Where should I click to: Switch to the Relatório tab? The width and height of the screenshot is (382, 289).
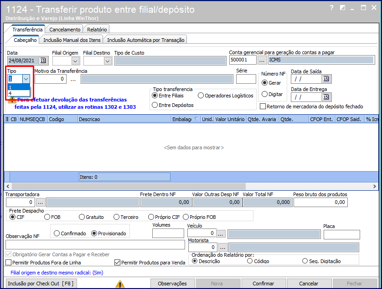pos(97,30)
